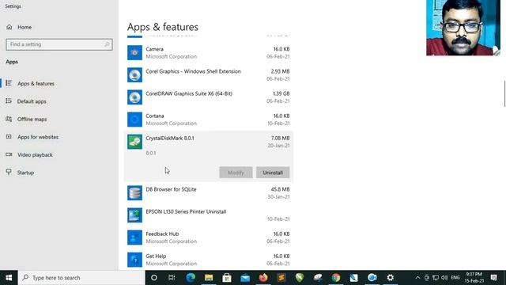
Task: Select Corel Graphics - Windows Shell Extension entry
Action: tap(193, 71)
